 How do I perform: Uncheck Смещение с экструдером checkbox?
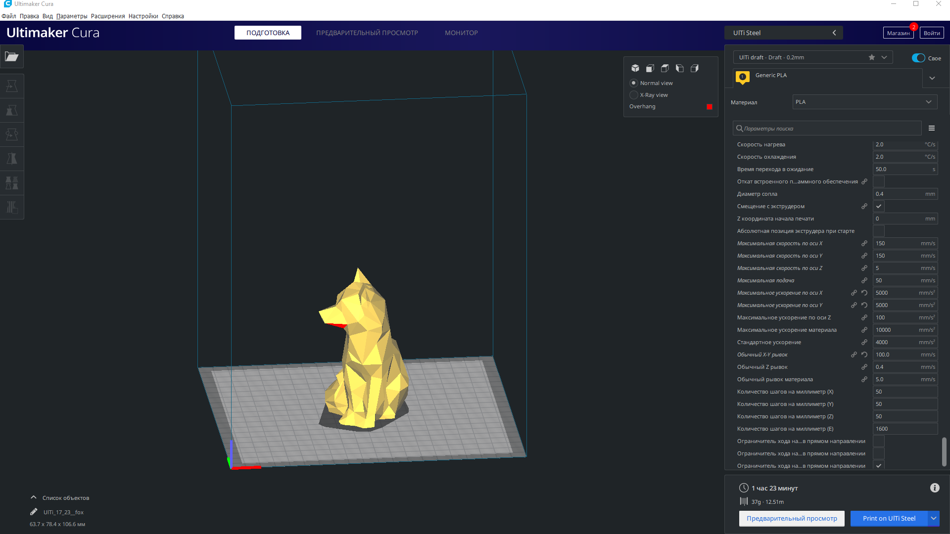click(879, 206)
